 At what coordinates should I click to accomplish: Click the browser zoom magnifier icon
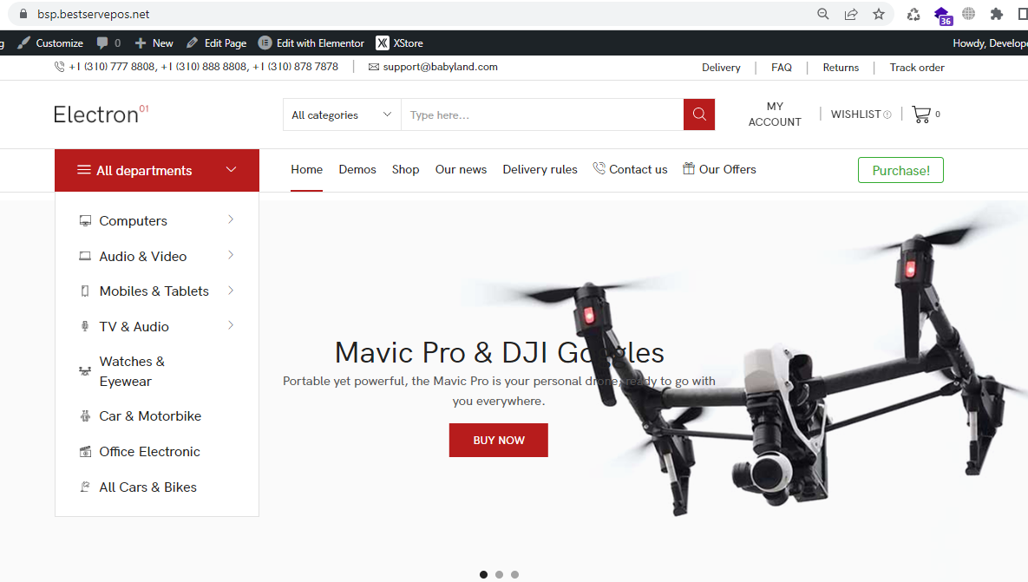tap(822, 14)
